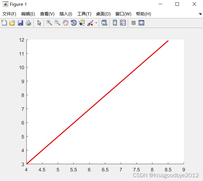Activate the Zoom Out tool
The width and height of the screenshot is (203, 181).
tap(57, 23)
